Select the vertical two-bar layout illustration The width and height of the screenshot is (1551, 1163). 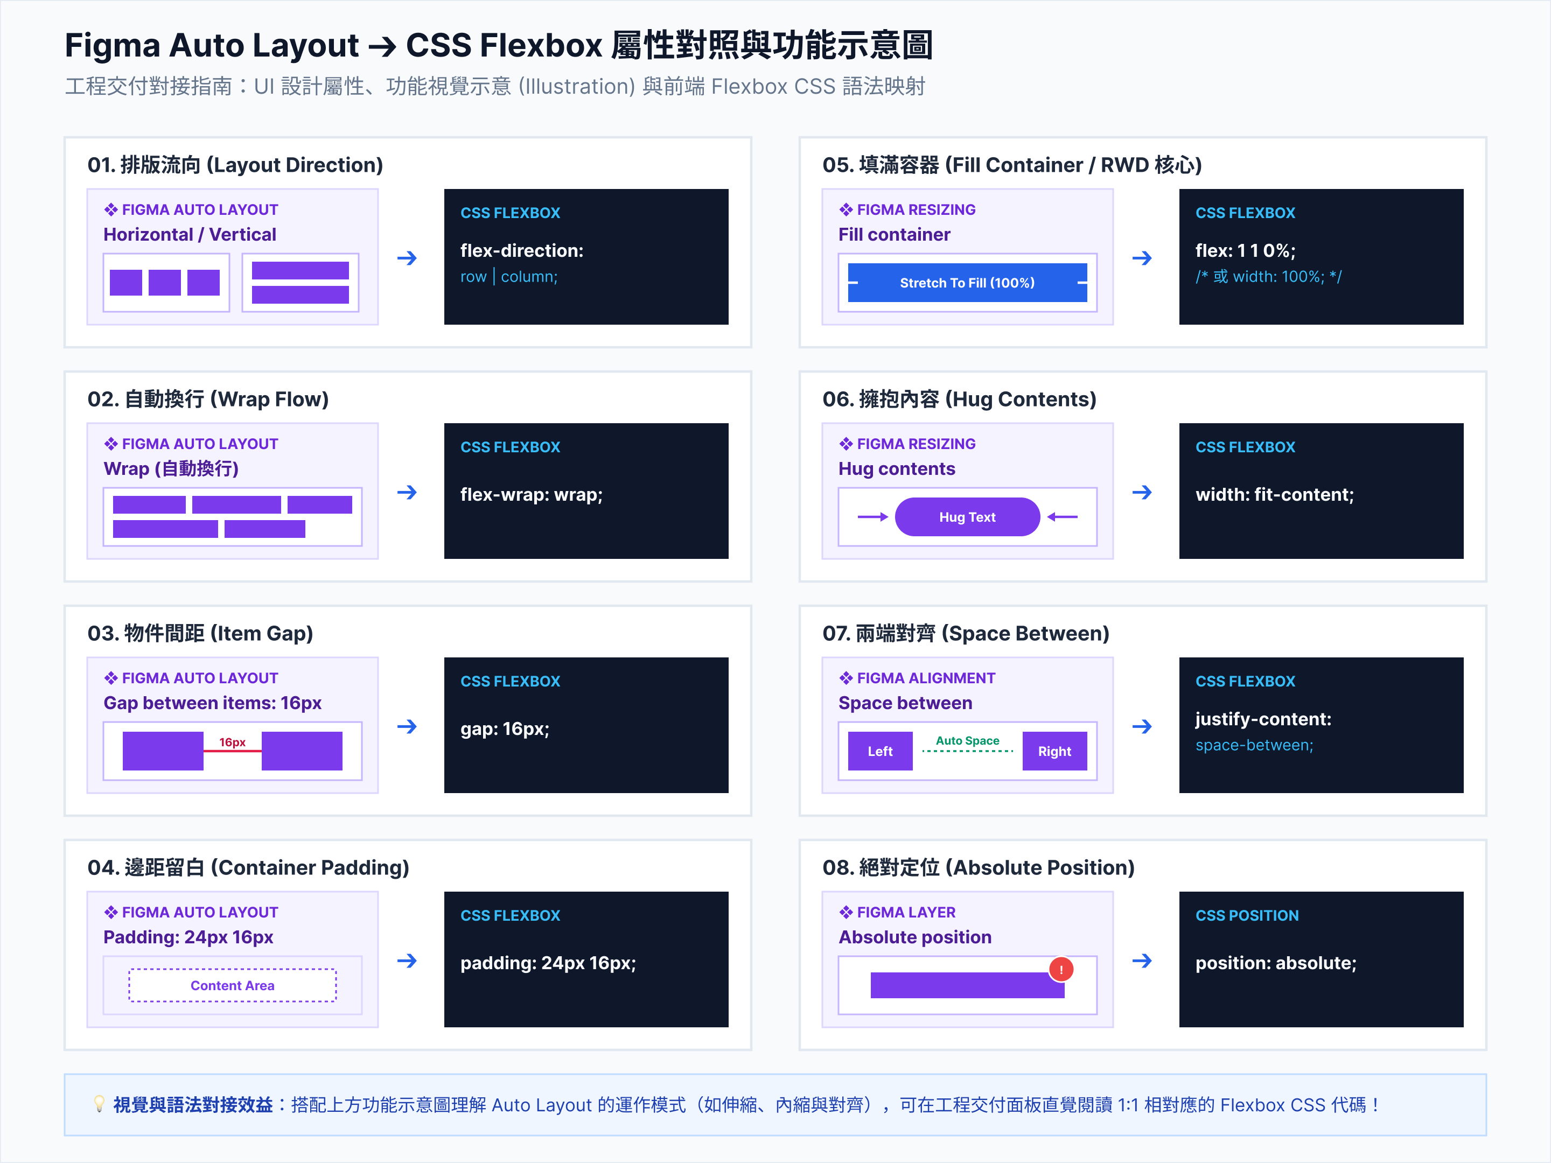pos(300,283)
